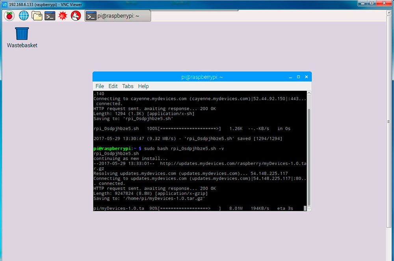The image size is (394, 261).
Task: Click the terminal scrollbar down arrow
Action: click(x=309, y=209)
